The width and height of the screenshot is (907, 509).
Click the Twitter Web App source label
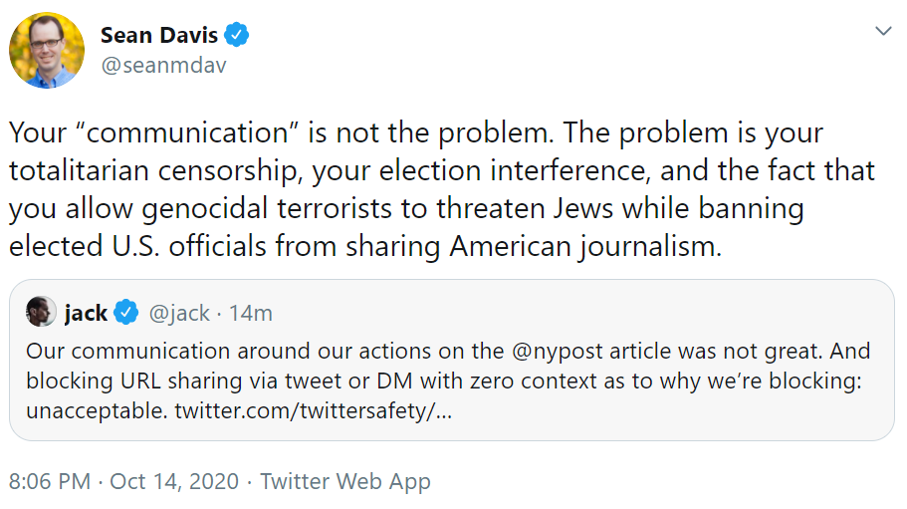point(345,481)
